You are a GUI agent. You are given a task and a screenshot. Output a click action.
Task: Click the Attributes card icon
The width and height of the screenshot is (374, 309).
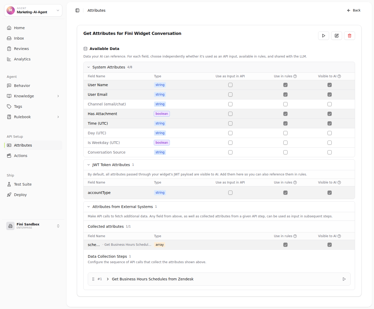pos(9,145)
